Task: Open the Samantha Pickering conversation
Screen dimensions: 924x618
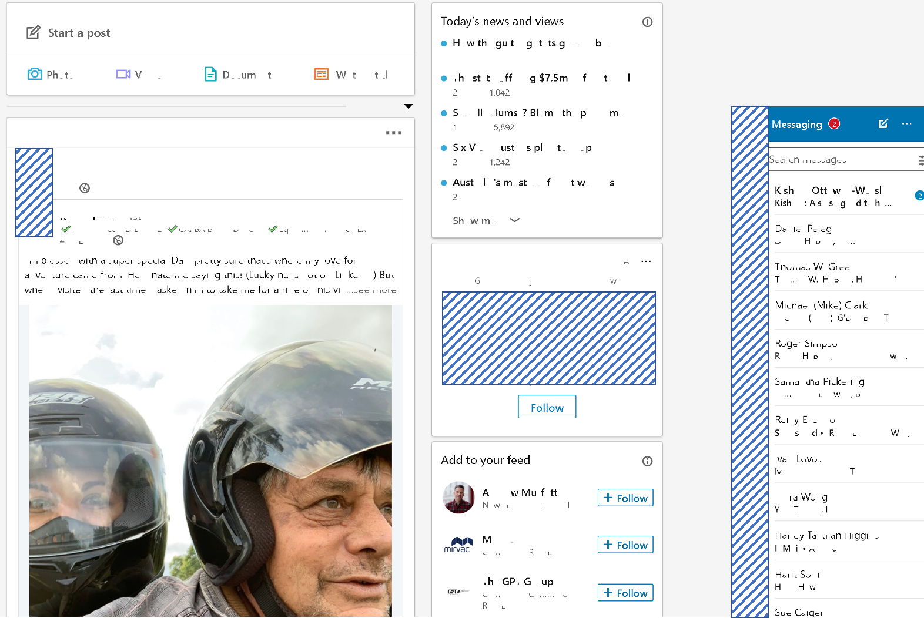Action: pyautogui.click(x=846, y=387)
